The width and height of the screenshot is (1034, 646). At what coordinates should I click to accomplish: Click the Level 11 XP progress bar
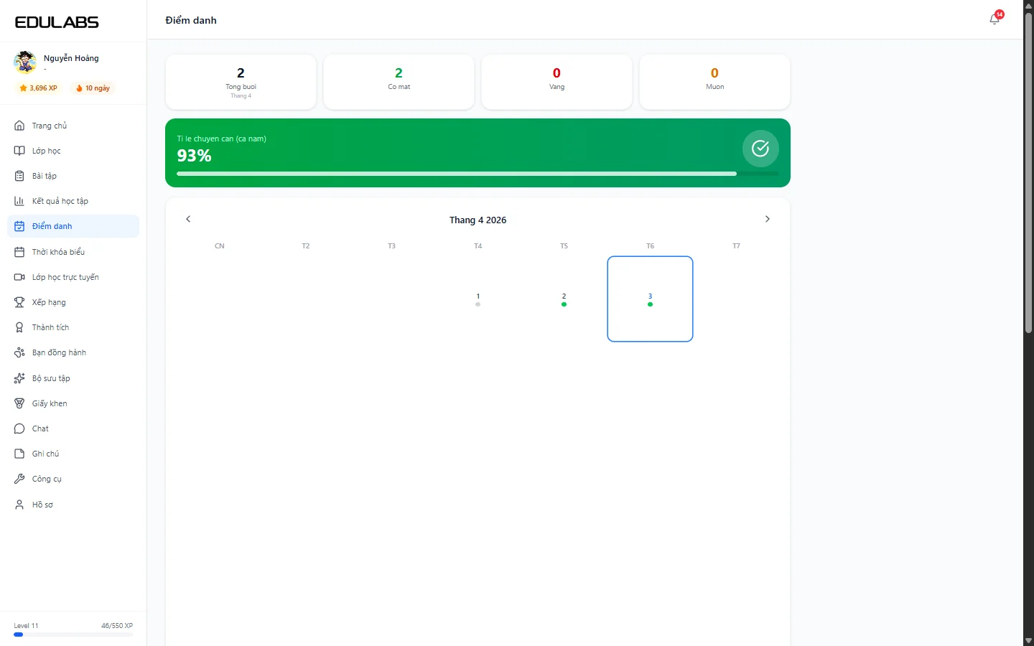73,635
